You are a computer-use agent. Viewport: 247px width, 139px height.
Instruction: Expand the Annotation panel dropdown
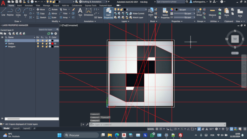(90, 21)
